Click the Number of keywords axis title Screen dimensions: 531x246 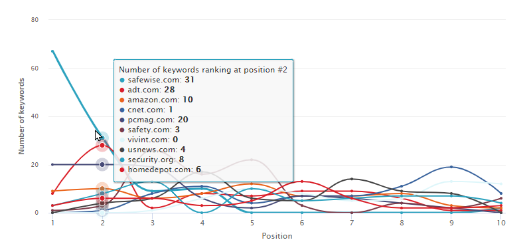[22, 116]
